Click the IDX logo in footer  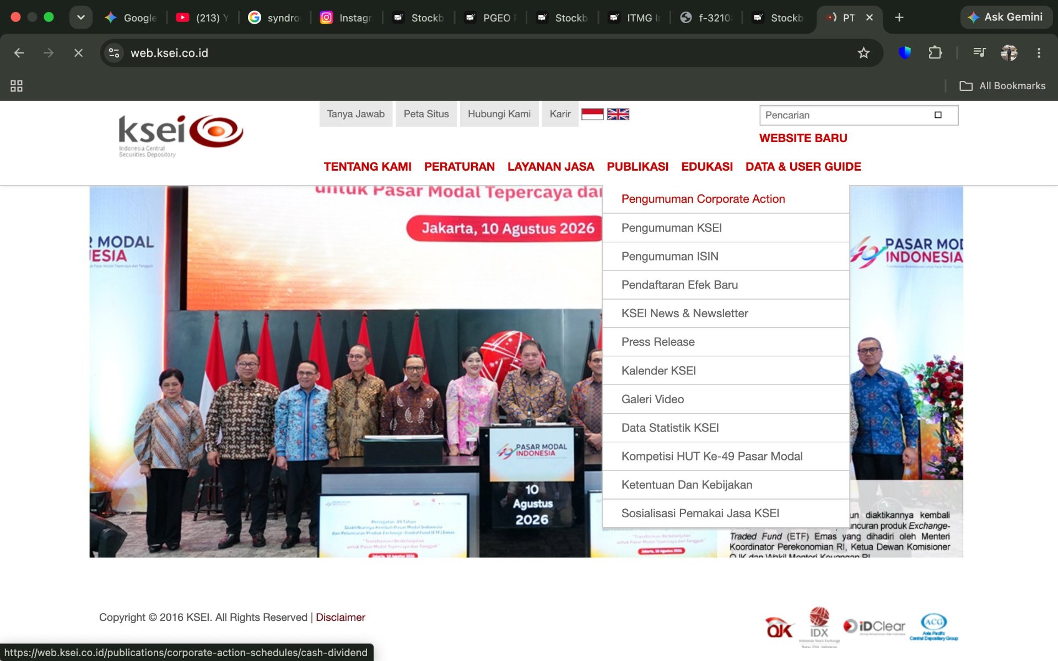[819, 626]
